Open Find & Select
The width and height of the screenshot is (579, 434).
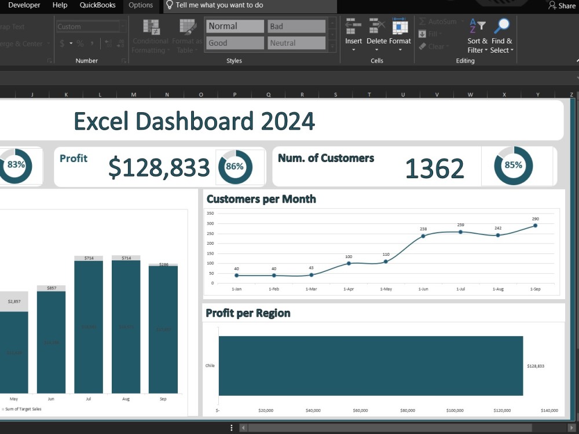click(501, 35)
